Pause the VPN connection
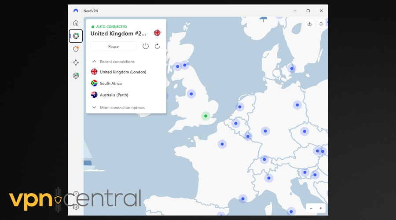396x220 pixels. (x=114, y=47)
